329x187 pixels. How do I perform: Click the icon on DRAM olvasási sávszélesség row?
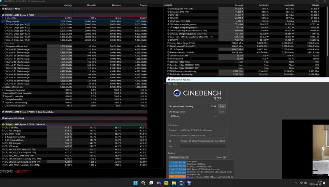point(168,71)
